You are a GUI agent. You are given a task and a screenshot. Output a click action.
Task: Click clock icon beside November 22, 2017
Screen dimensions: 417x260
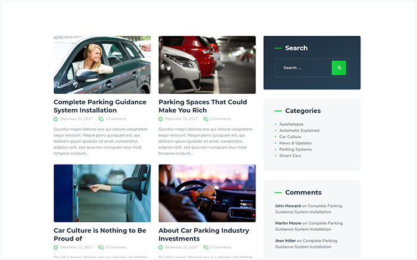(161, 247)
